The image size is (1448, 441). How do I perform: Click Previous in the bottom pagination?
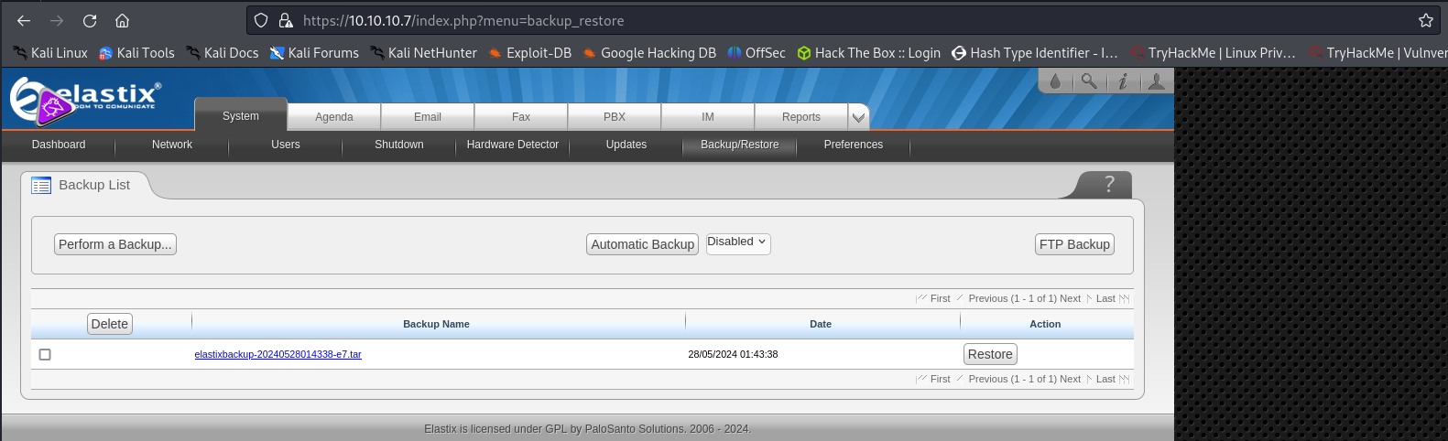[x=988, y=379]
